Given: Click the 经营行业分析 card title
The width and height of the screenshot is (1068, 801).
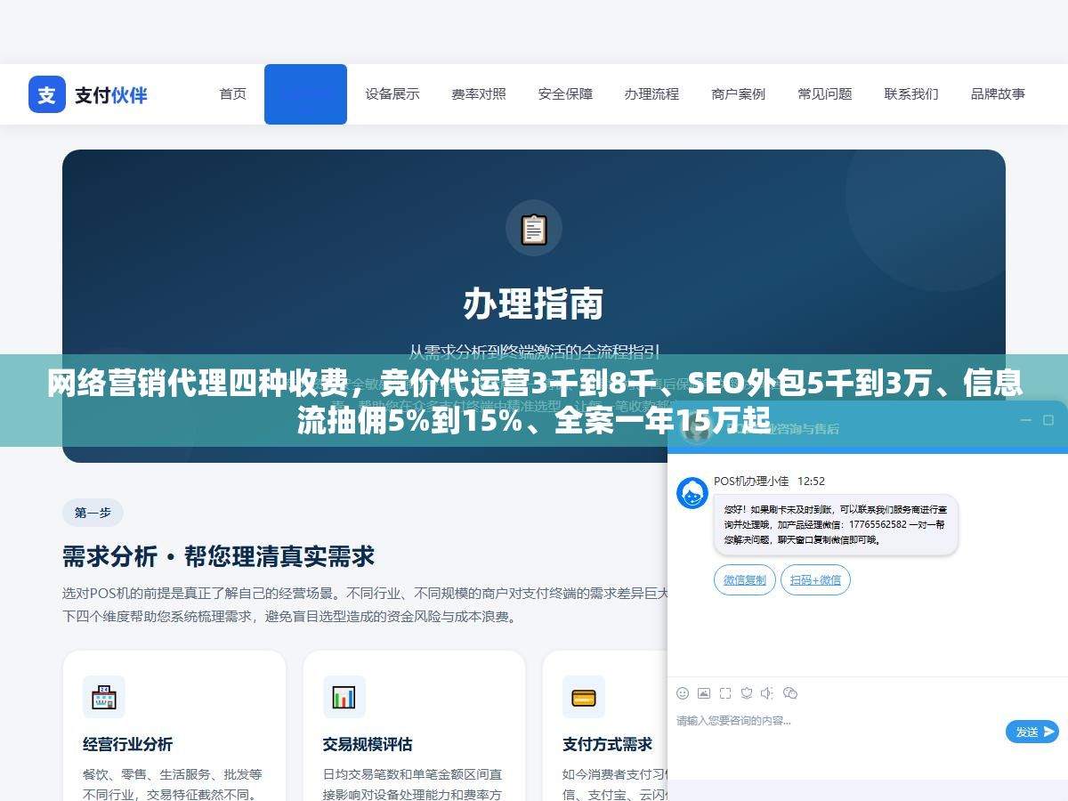Looking at the screenshot, I should pos(127,744).
